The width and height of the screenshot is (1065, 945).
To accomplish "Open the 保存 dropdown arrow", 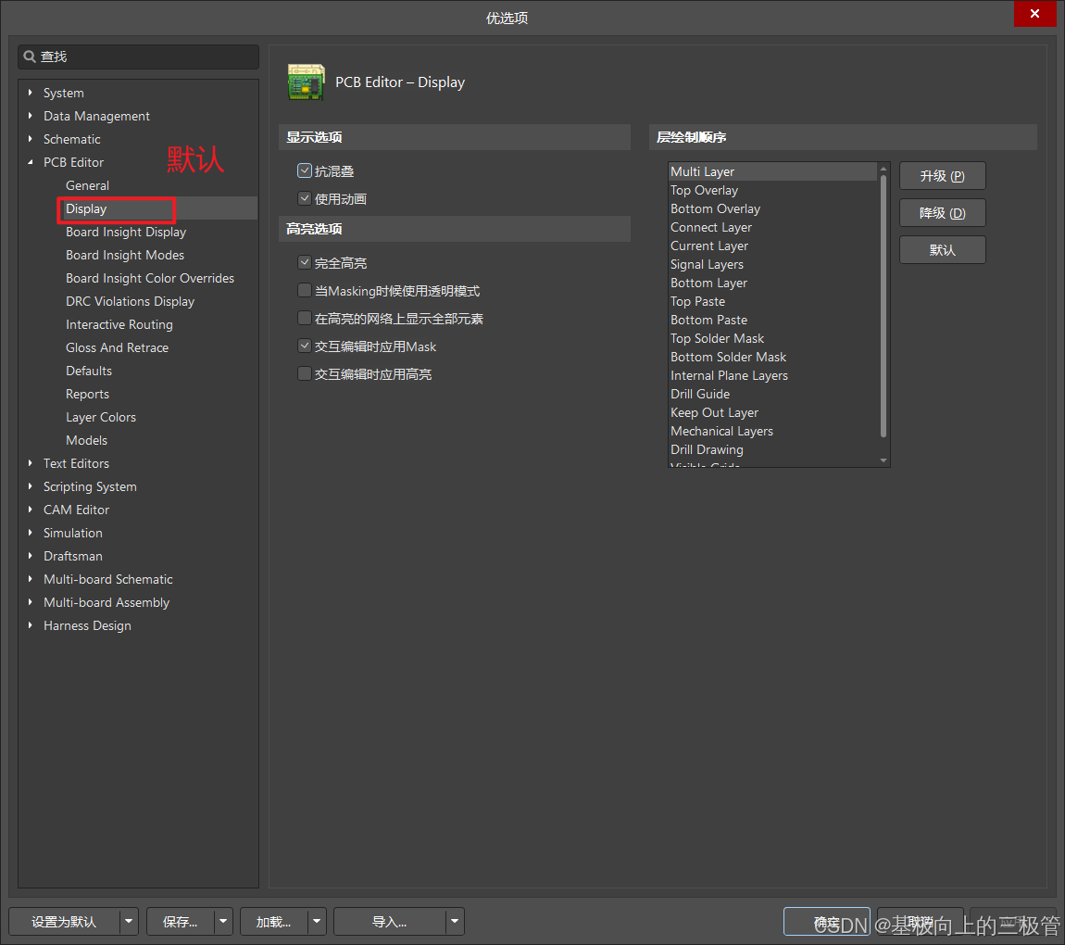I will click(223, 922).
